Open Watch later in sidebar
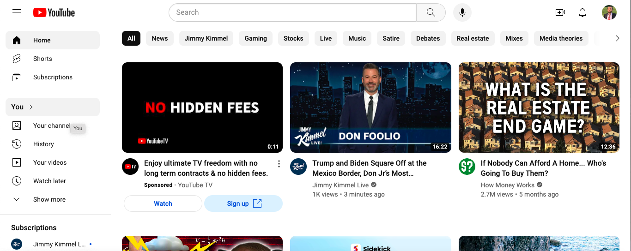 [x=53, y=181]
